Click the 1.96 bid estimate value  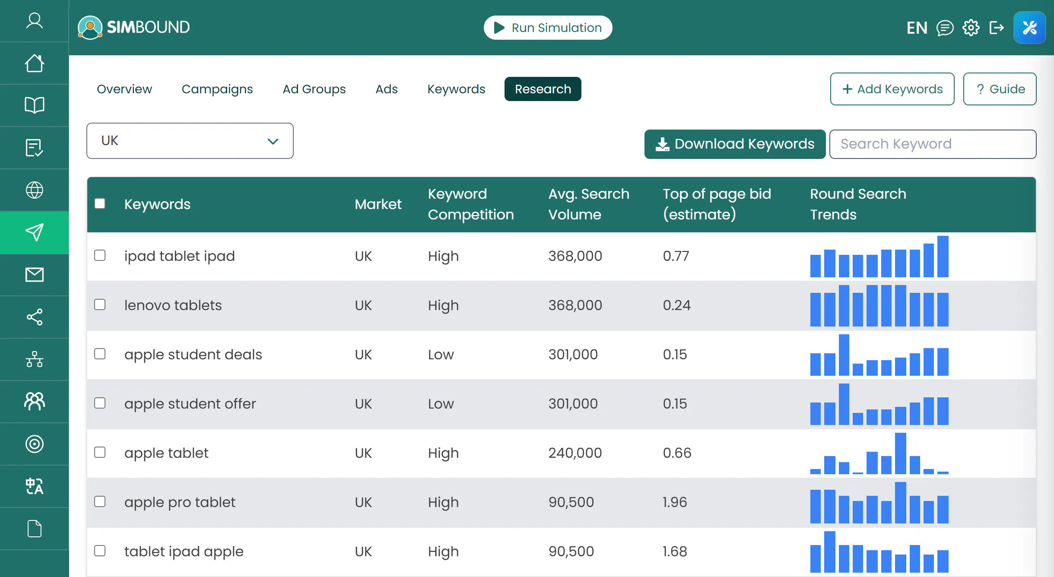[x=675, y=502]
